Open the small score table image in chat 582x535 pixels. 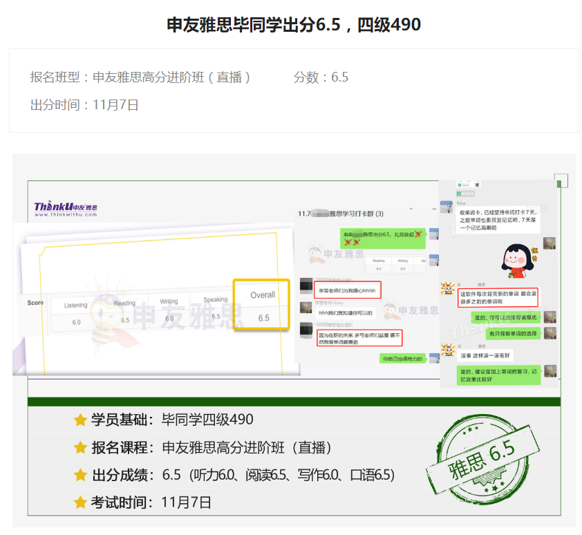395,264
